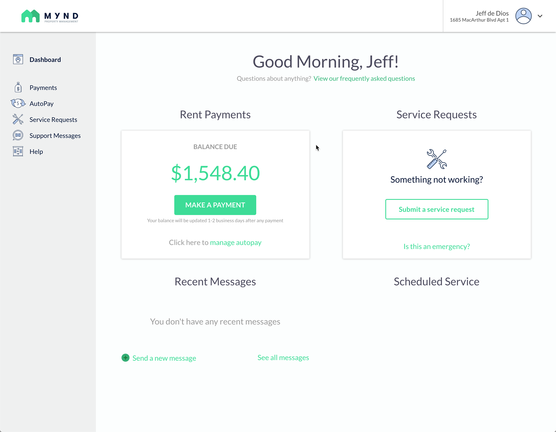Go to Support Messages in sidebar
This screenshot has width=556, height=432.
point(55,135)
